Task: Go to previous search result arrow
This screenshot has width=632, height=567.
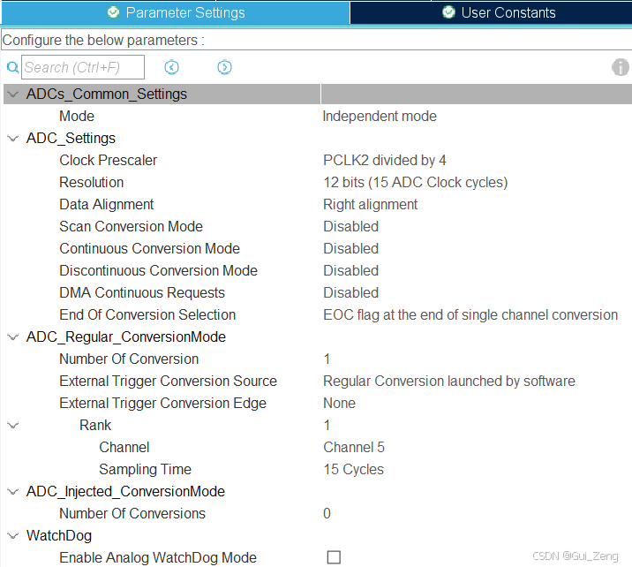Action: [172, 67]
